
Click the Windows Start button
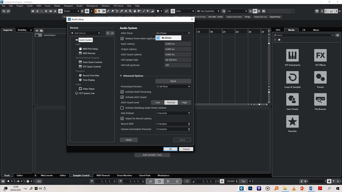coord(338,189)
